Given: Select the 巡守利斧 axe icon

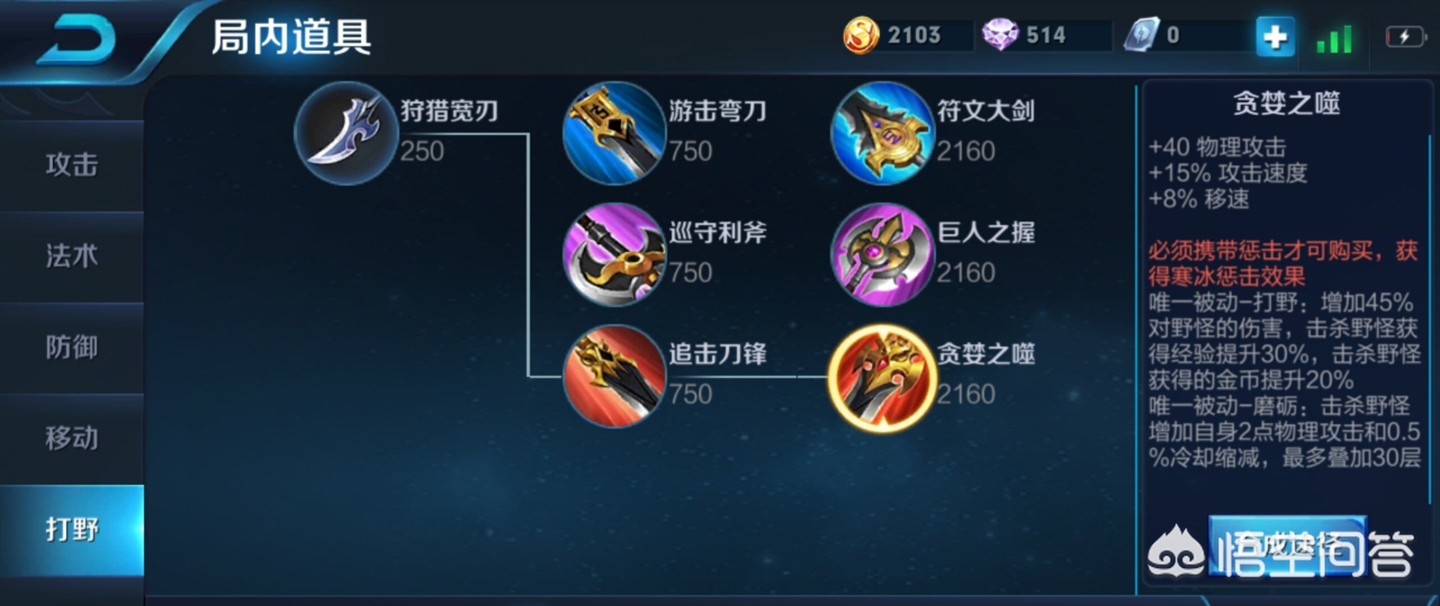Looking at the screenshot, I should (x=614, y=255).
